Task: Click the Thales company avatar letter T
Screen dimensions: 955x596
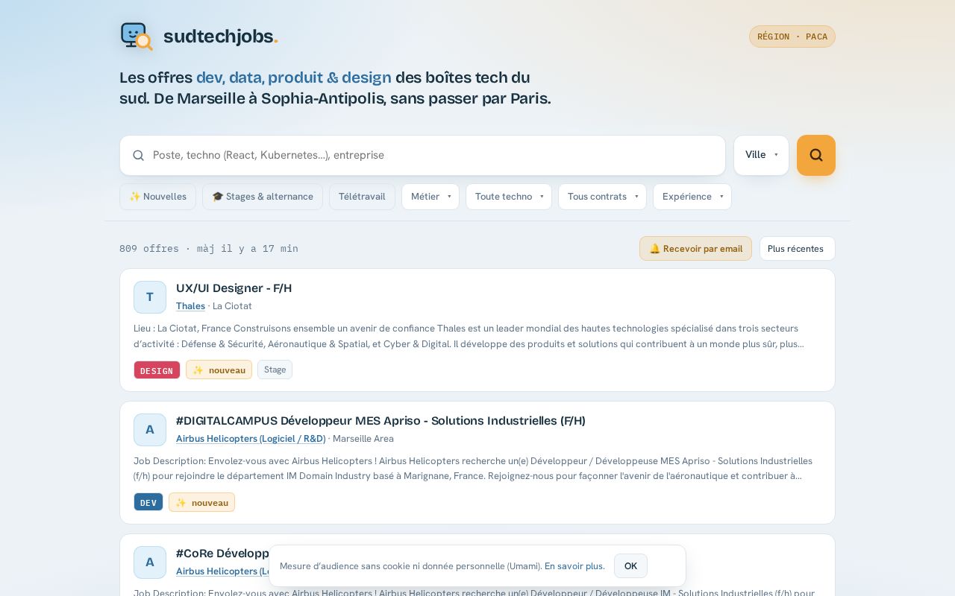Action: (x=150, y=297)
